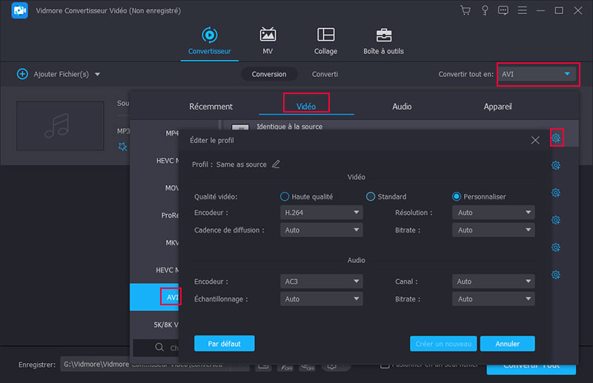Click the Annuler button
The width and height of the screenshot is (593, 383).
point(507,344)
